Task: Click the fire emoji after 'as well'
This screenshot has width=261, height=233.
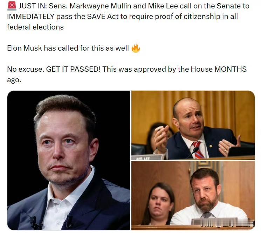Action: 136,48
